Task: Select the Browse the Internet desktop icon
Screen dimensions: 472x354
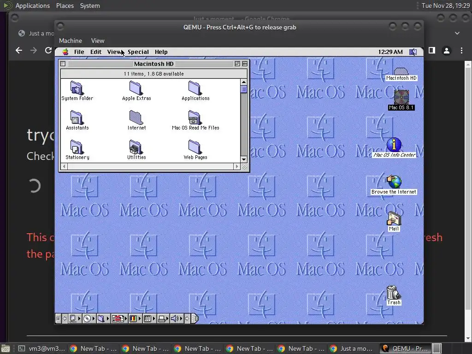Action: 394,185
